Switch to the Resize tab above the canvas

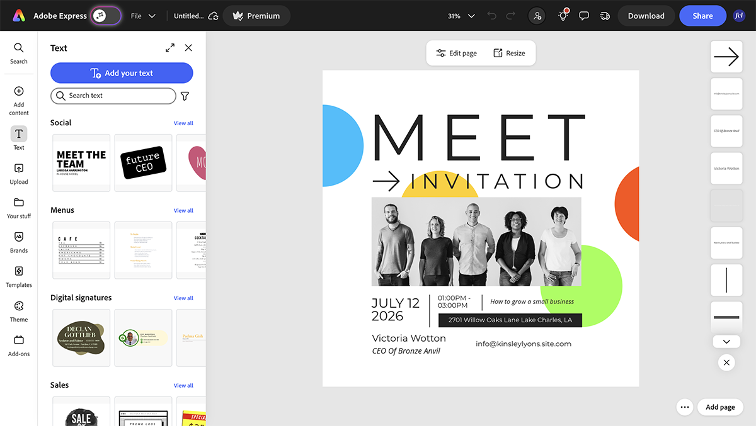[x=510, y=53]
